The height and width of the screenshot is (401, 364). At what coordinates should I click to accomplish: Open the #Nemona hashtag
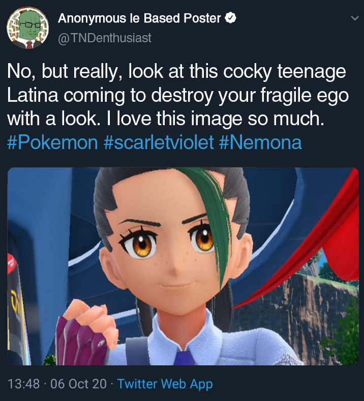point(260,142)
